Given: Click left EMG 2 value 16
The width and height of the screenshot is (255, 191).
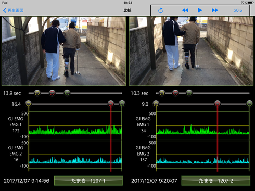Looking at the screenshot, I should coord(16,160).
